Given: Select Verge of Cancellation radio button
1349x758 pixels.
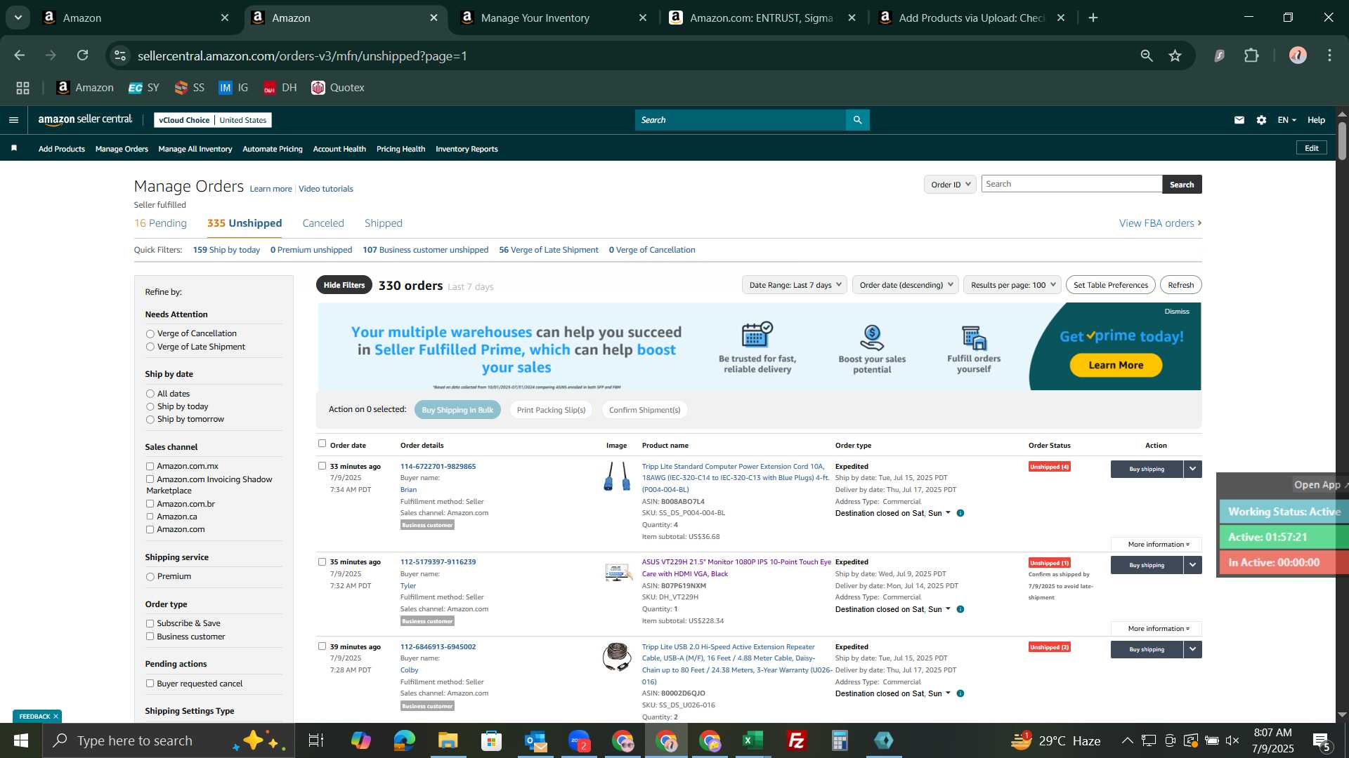Looking at the screenshot, I should [x=150, y=334].
